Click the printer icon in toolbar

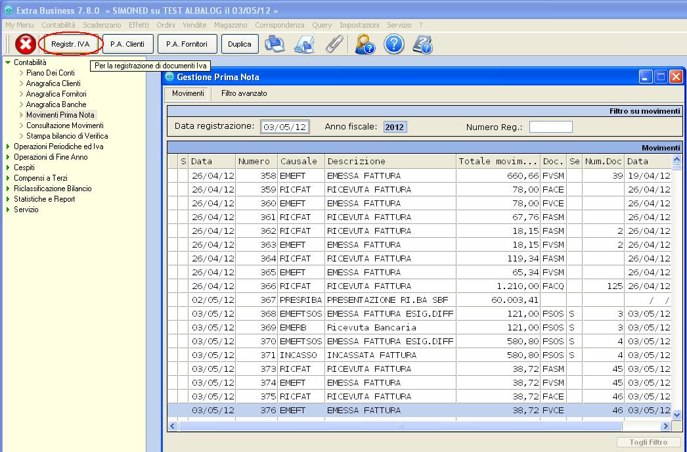tap(275, 45)
